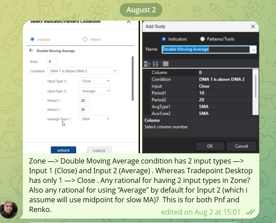
Task: Click the CANCEL button in Zone dialog
Action: tap(99, 150)
